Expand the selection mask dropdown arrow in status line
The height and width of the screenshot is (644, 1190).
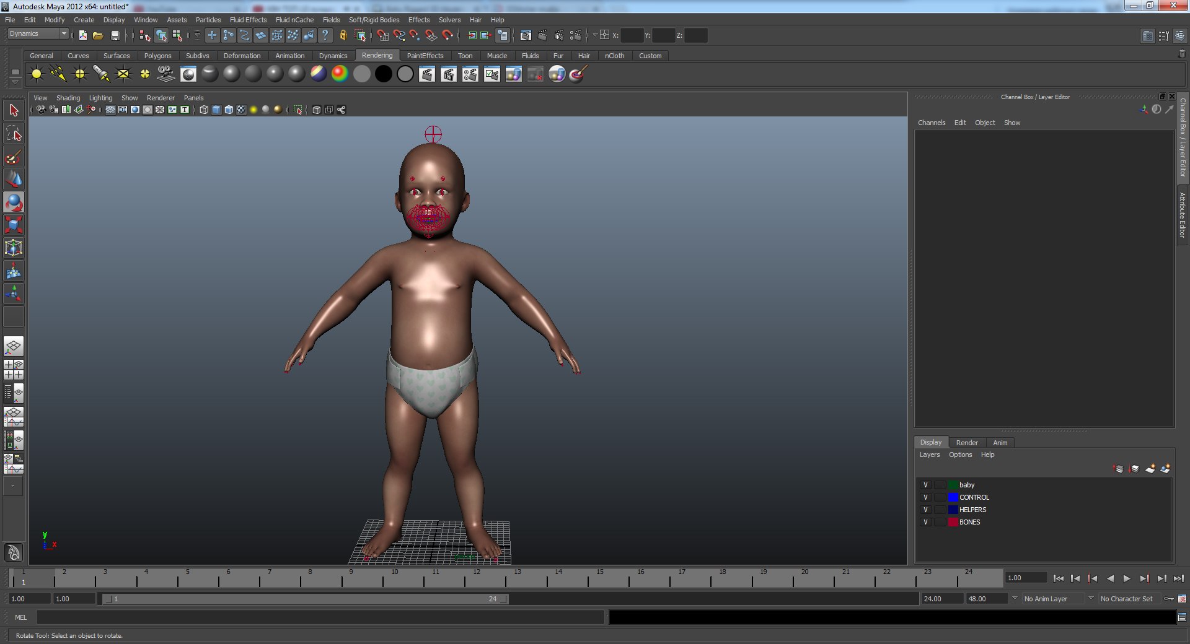[197, 35]
